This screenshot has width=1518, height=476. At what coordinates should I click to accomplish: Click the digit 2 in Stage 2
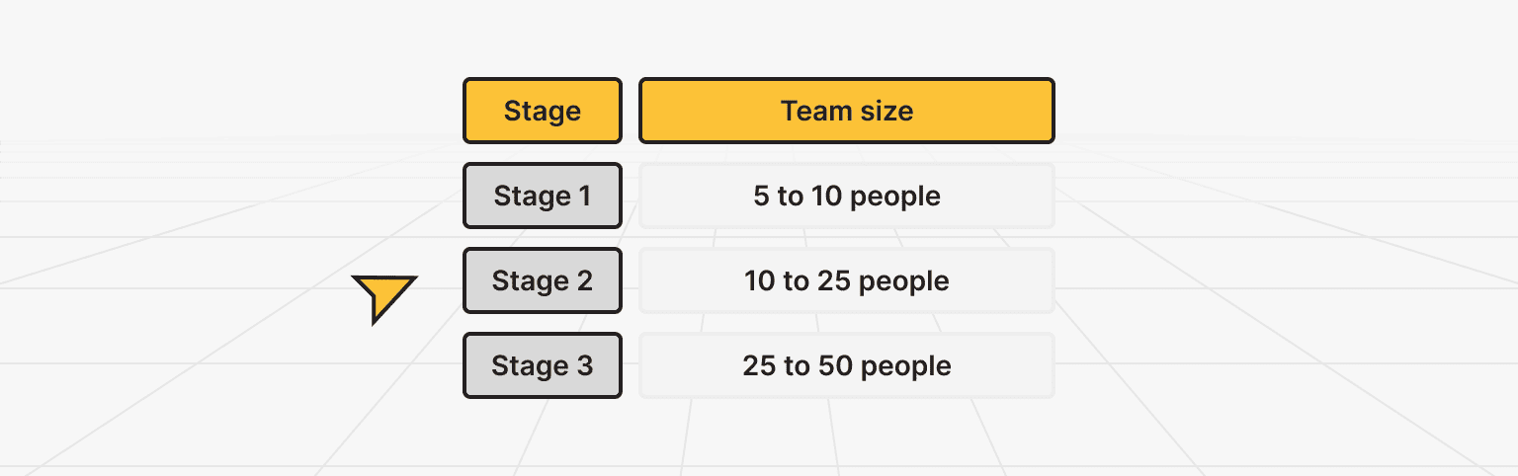583,280
